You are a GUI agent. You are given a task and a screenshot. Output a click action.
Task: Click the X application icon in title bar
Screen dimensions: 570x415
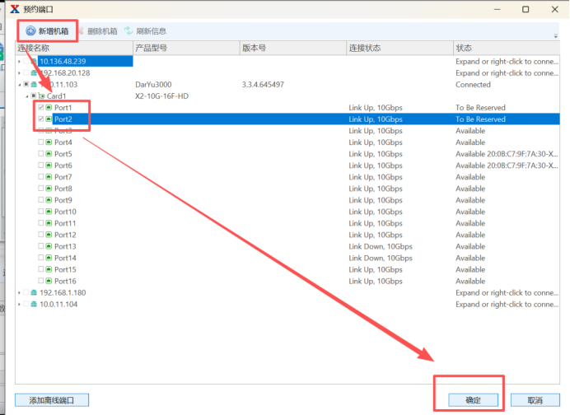(x=15, y=9)
